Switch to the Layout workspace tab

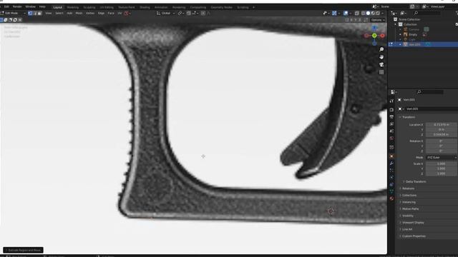57,7
